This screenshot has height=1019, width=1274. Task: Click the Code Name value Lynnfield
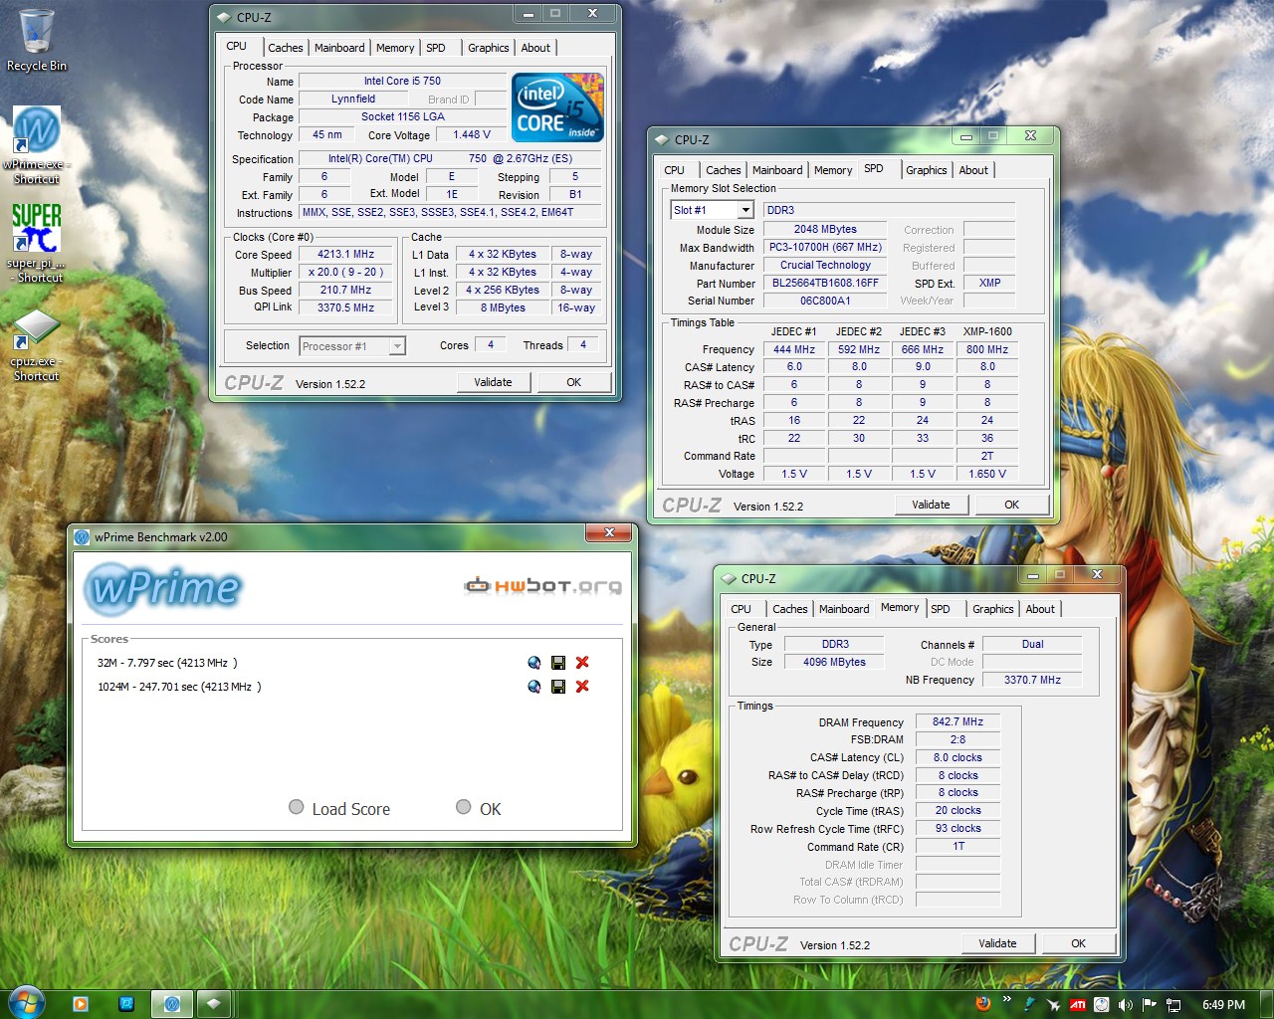(x=353, y=100)
